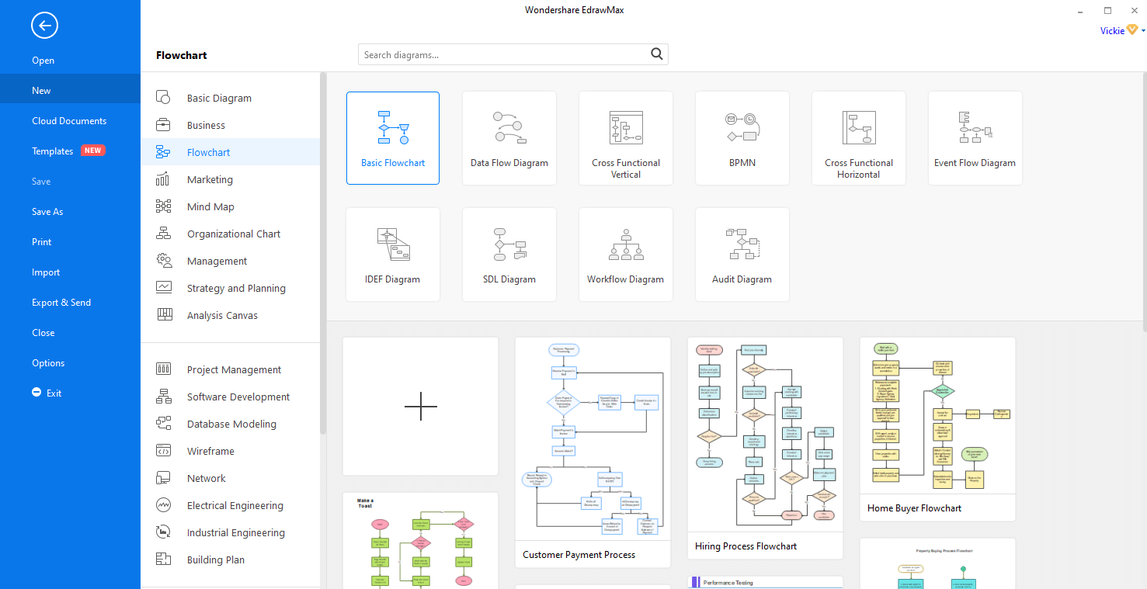
Task: Select the Basic Diagram category icon
Action: pos(163,98)
